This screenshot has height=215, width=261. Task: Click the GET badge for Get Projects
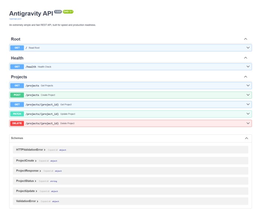[x=17, y=86]
